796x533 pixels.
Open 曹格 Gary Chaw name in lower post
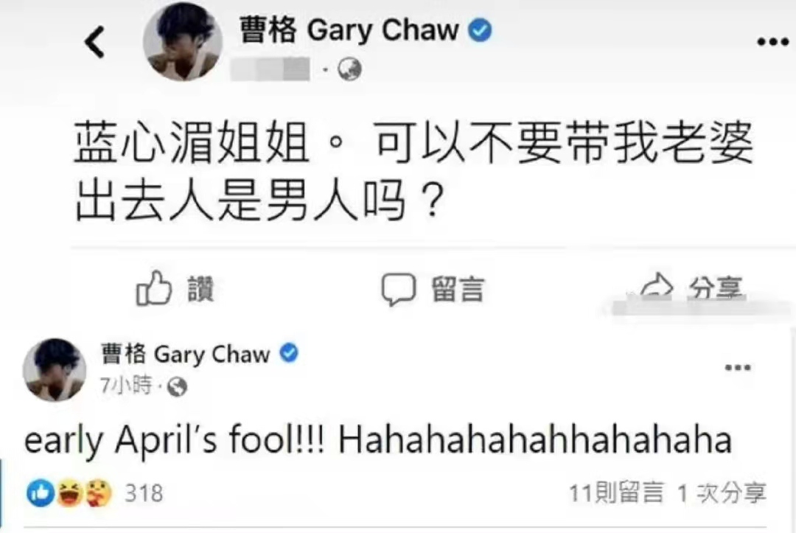point(185,354)
